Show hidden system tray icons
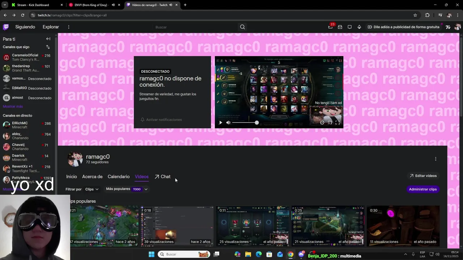Viewport: 463px width, 260px height. [x=405, y=254]
